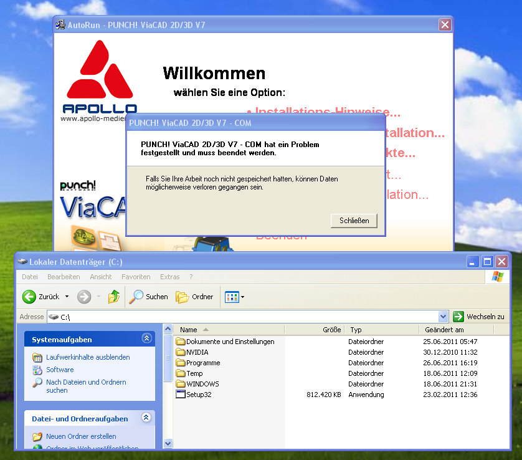Toggle the Ordner folders pane button
Image resolution: width=522 pixels, height=460 pixels.
point(194,297)
